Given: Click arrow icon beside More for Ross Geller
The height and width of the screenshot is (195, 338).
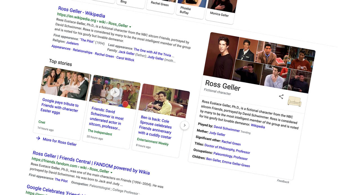Looking at the screenshot, I should 38,138.
